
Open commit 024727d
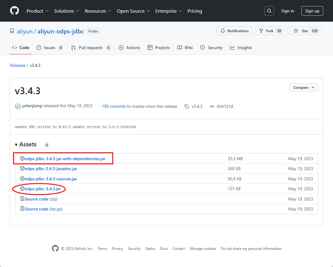pos(225,106)
